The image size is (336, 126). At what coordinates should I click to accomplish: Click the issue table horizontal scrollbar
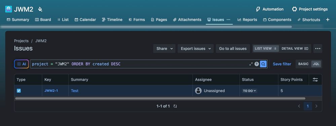pos(160,98)
